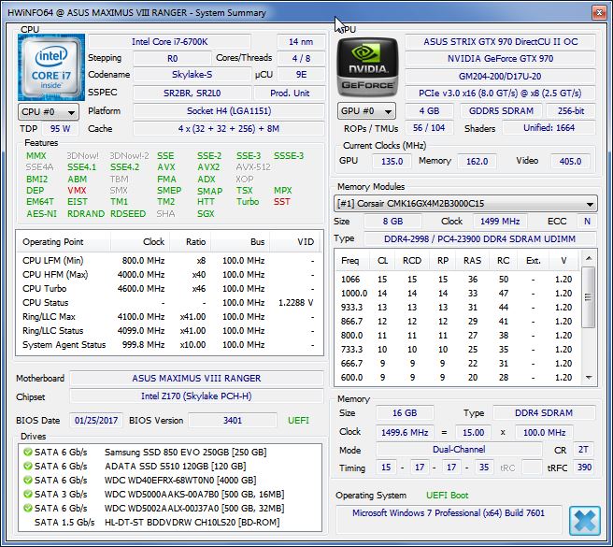The width and height of the screenshot is (613, 547).
Task: Click the 95 W TDP value
Action: pos(60,128)
